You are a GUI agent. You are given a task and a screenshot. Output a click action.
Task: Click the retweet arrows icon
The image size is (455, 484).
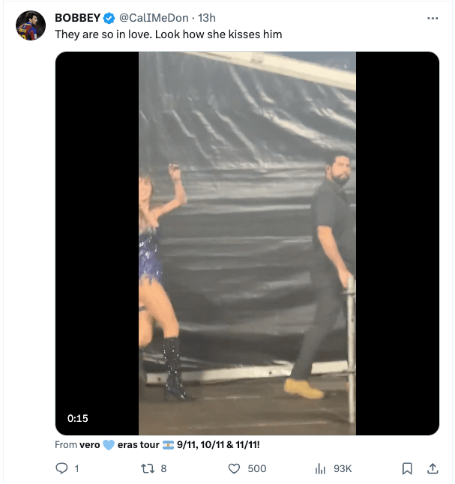click(148, 468)
